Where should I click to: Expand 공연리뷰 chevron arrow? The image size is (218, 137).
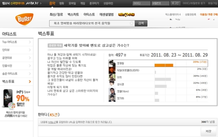tap(30, 58)
